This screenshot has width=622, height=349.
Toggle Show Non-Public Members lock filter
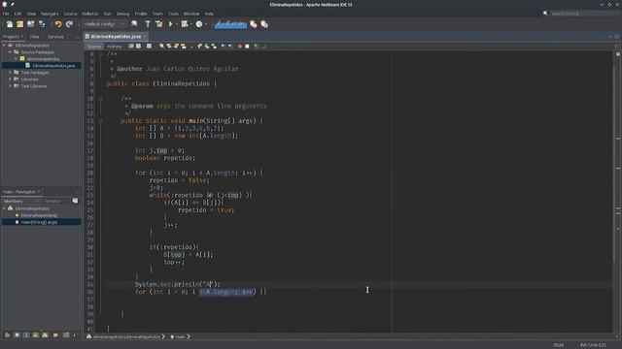point(36,335)
